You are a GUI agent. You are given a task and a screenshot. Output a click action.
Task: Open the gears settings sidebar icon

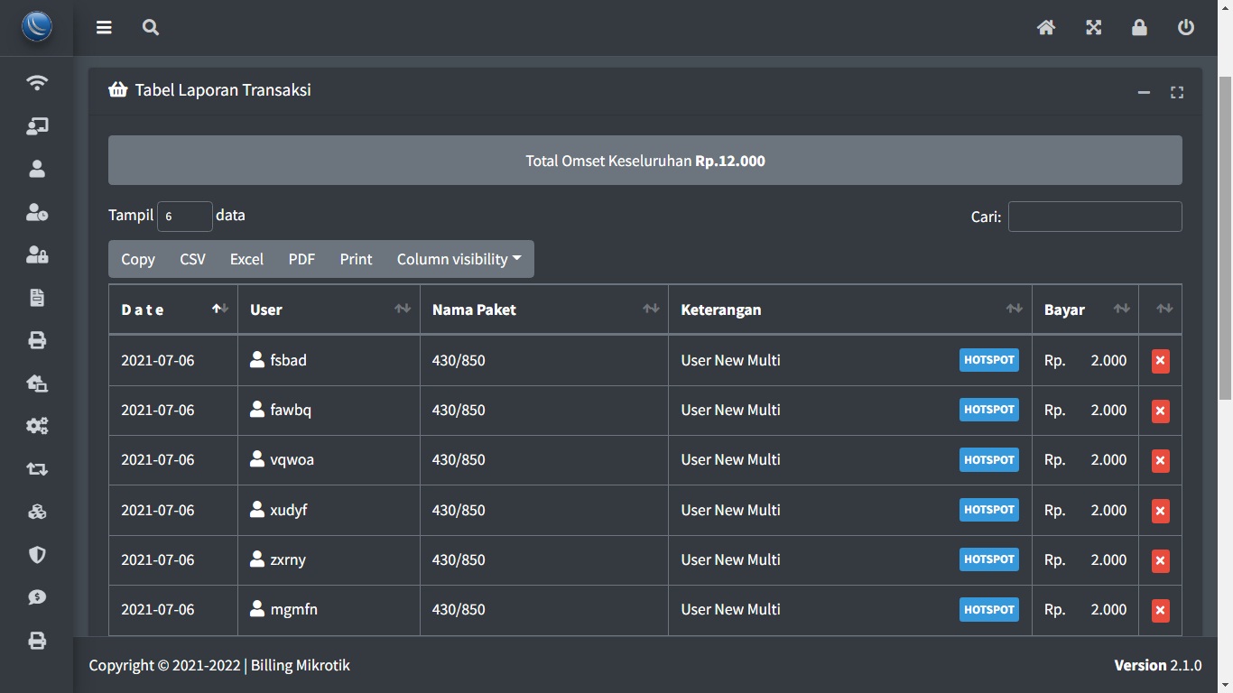[x=37, y=426]
